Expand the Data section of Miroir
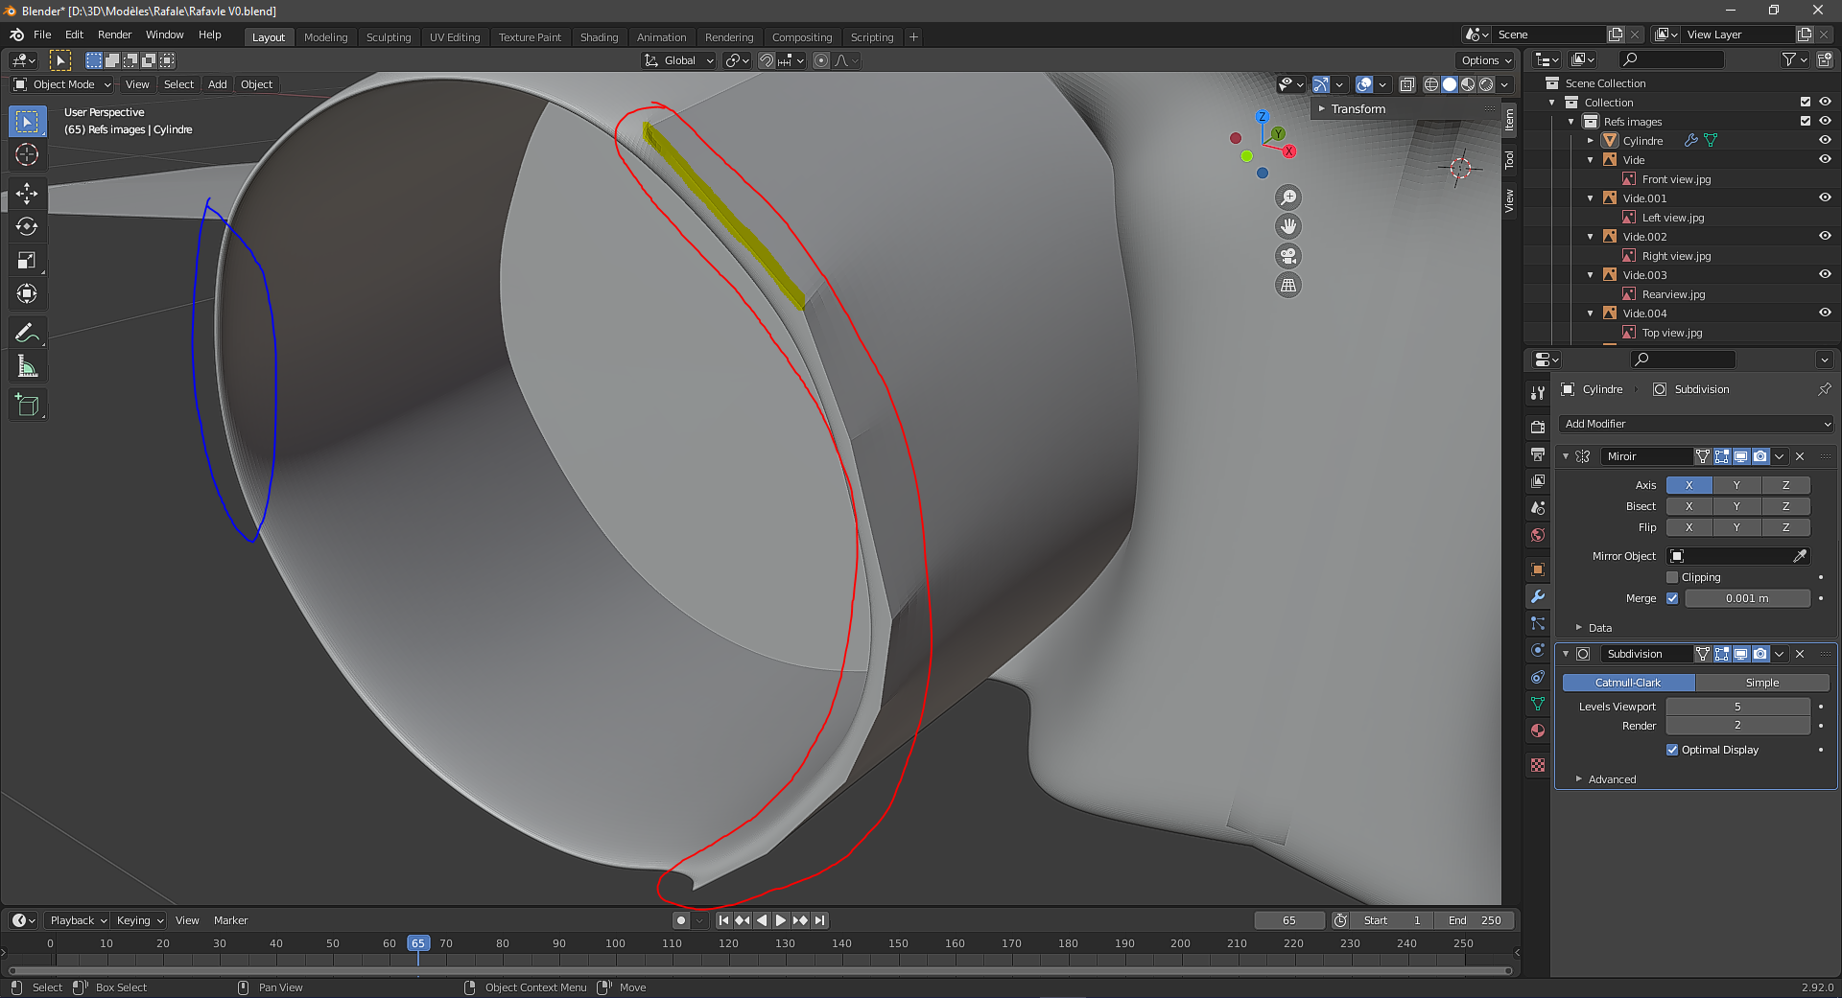 1599,628
